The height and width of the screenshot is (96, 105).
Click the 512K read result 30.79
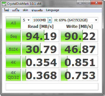click(40, 49)
